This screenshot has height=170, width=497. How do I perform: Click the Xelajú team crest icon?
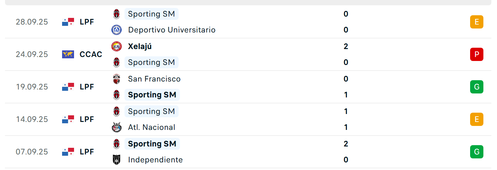coord(117,46)
